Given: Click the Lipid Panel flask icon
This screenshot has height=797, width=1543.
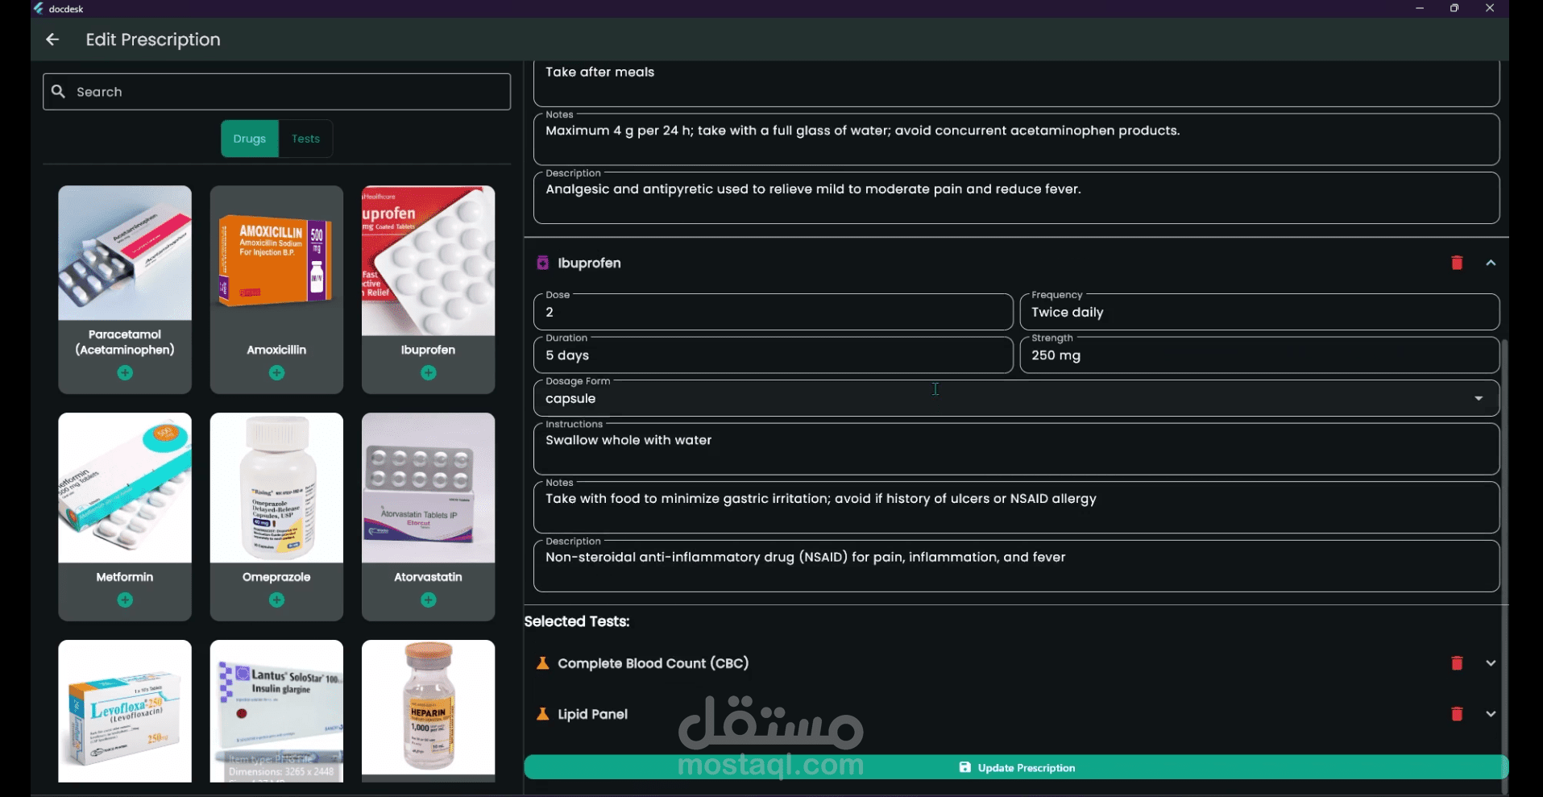Looking at the screenshot, I should pos(543,714).
